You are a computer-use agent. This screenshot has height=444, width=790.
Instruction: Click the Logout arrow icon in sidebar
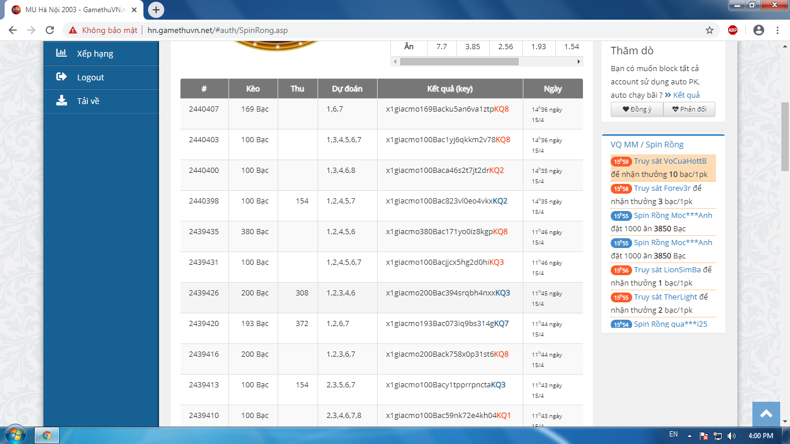click(61, 77)
